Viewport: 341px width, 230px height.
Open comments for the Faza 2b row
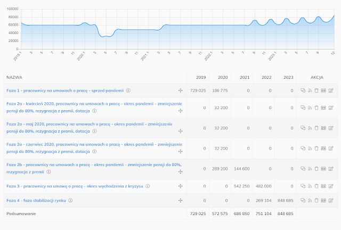pos(303,168)
